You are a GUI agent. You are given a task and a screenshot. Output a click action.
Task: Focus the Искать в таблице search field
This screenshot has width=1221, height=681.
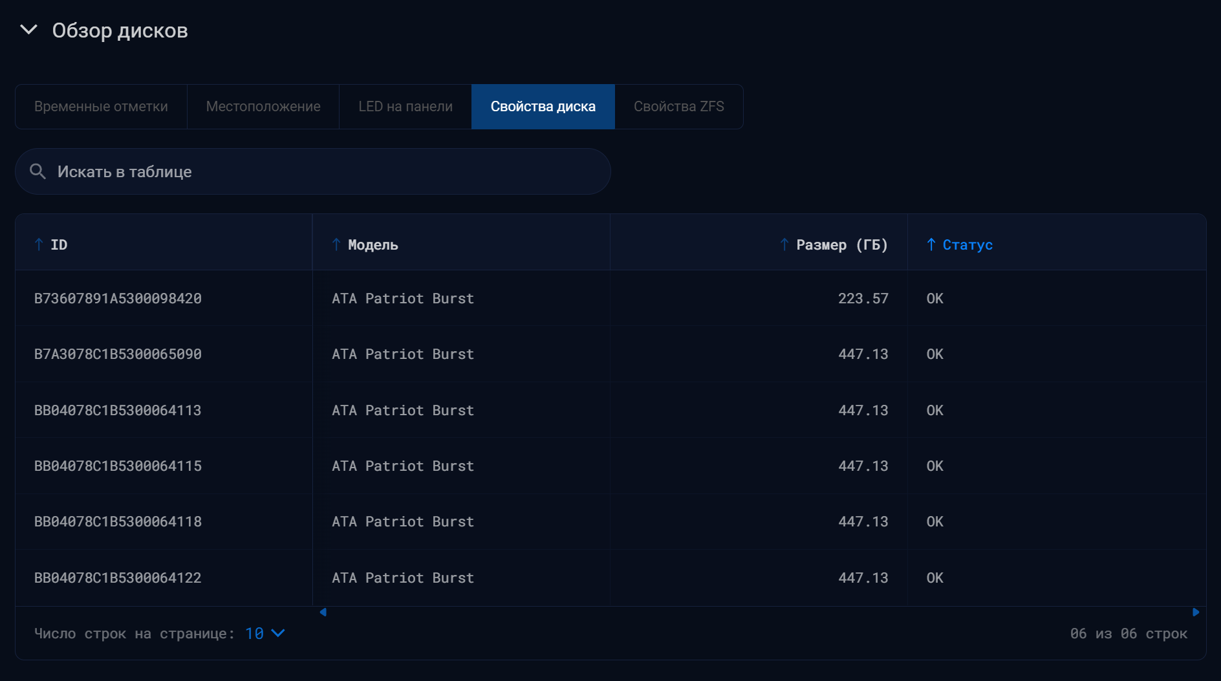(x=313, y=171)
